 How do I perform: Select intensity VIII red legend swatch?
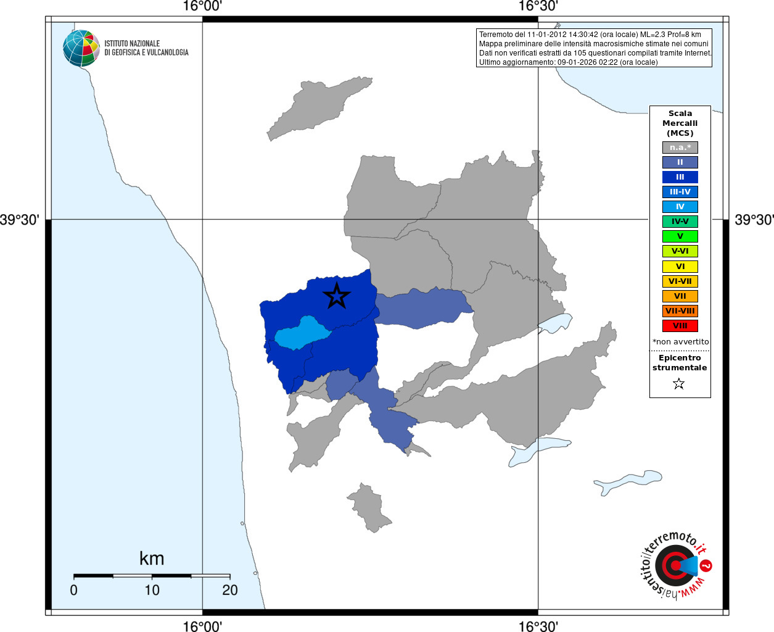680,326
